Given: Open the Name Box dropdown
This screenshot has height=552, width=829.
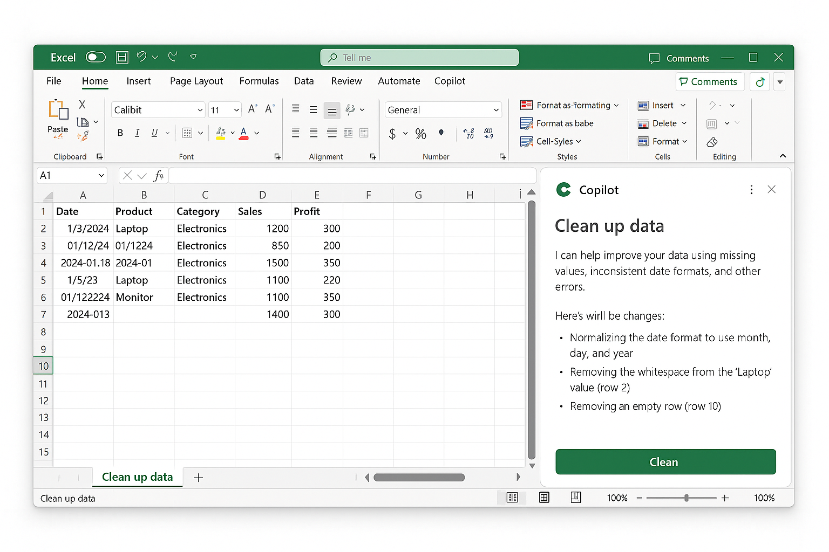Looking at the screenshot, I should point(101,176).
